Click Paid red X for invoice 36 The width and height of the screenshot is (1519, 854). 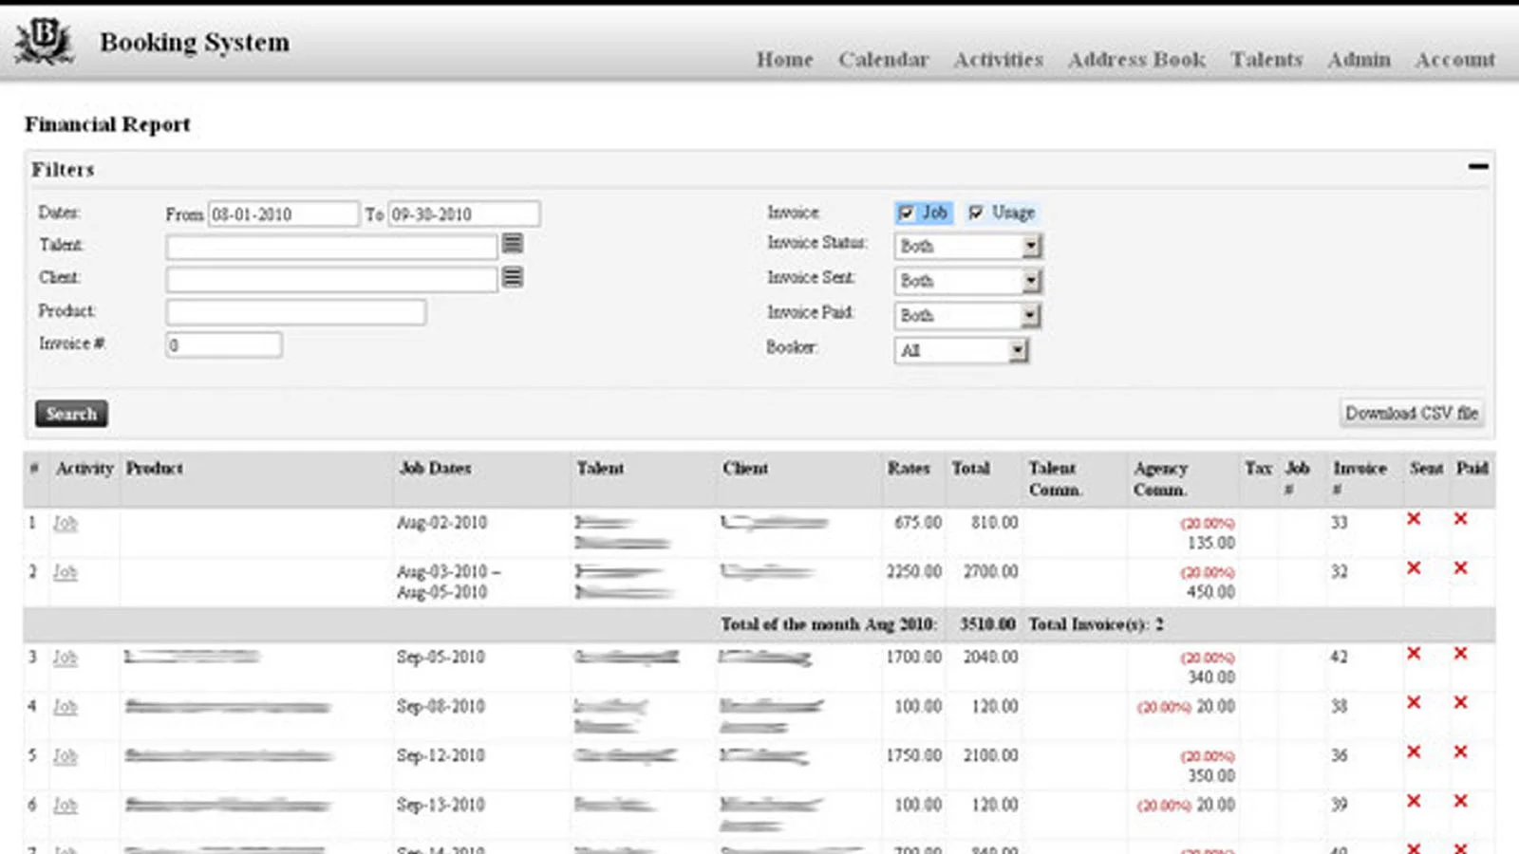tap(1461, 752)
